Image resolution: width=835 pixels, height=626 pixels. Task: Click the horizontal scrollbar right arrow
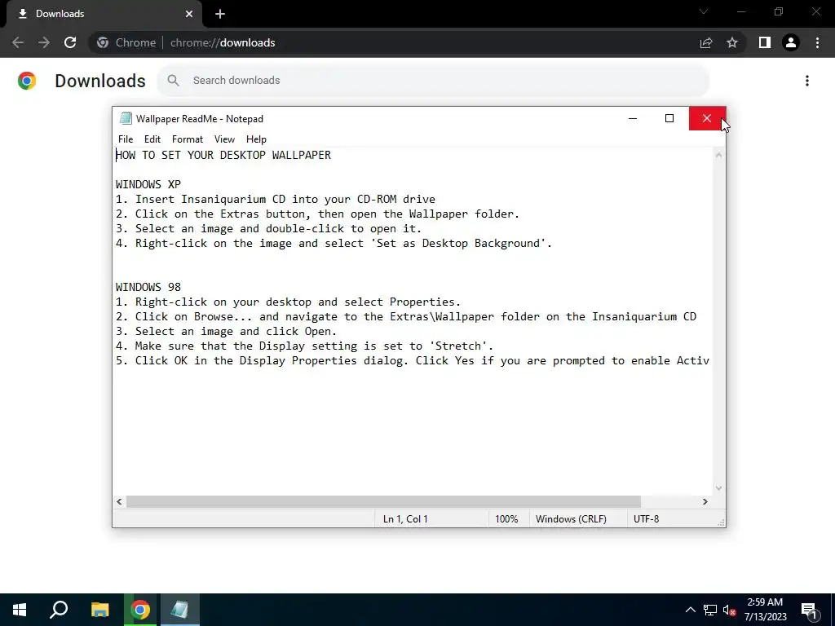(x=705, y=501)
